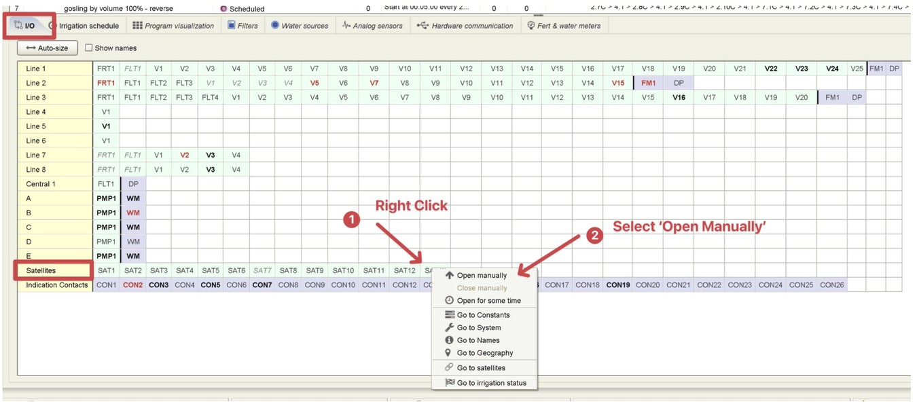Viewport: 917px width, 402px height.
Task: Click the clock icon for Open for some time
Action: click(449, 301)
